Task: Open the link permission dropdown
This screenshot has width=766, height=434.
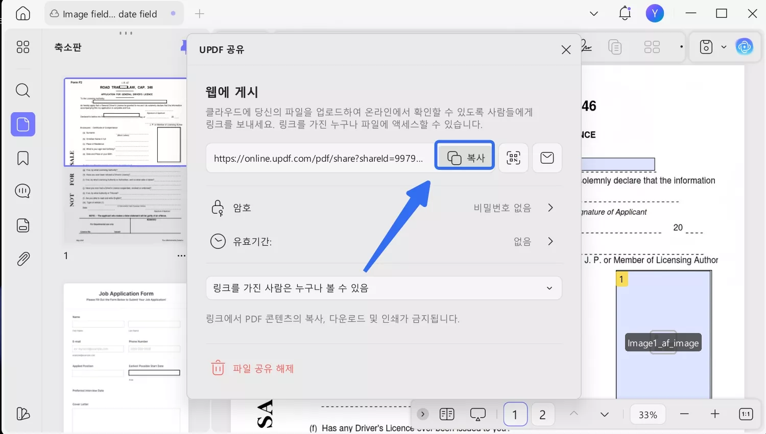Action: click(x=549, y=288)
